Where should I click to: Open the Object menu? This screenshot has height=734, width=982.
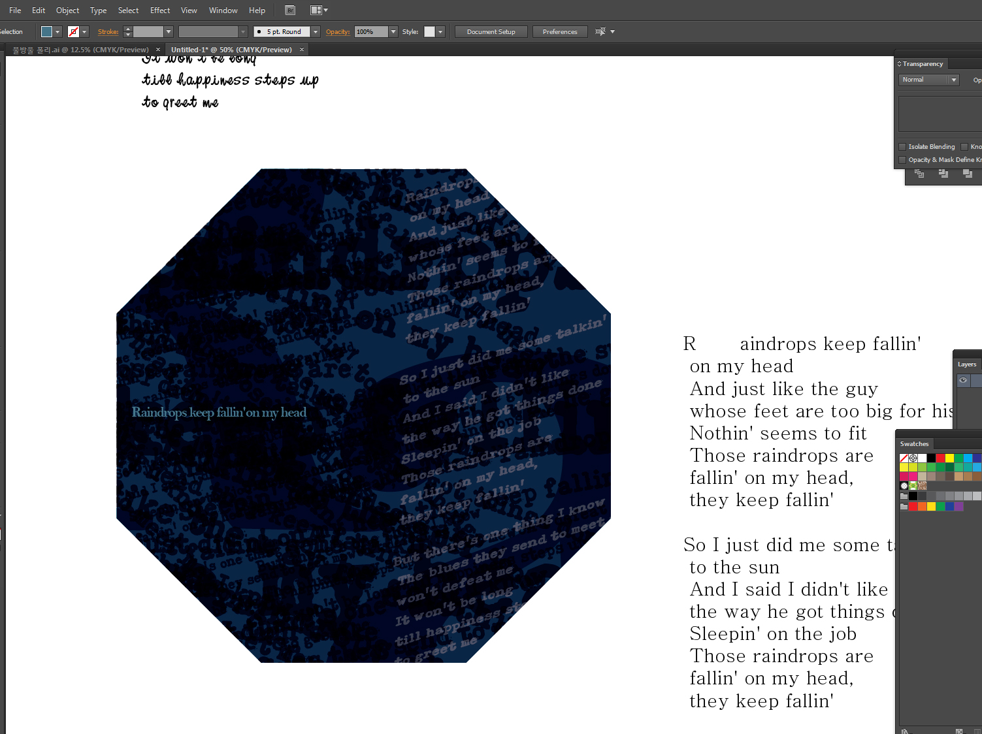pyautogui.click(x=67, y=10)
